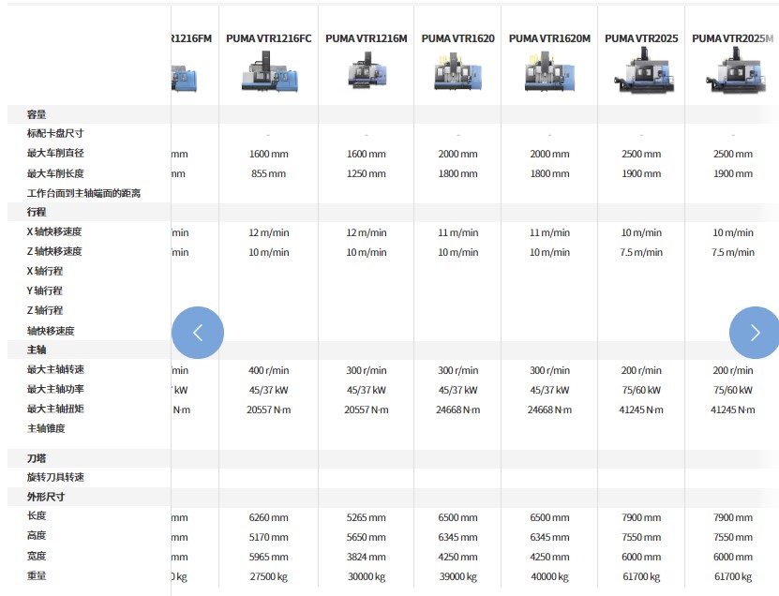This screenshot has width=779, height=596.
Task: Open the PUMA VTR1216M machine image
Action: (367, 72)
